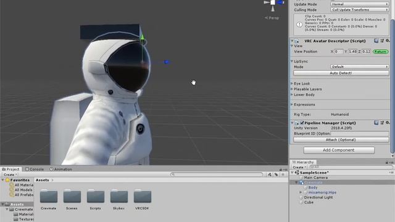This screenshot has width=395, height=222.
Task: Open the Culling Mode dropdown
Action: coord(359,10)
